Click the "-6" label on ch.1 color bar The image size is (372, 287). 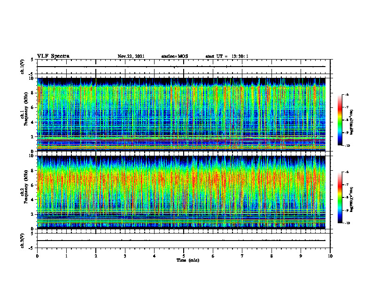pos(347,95)
